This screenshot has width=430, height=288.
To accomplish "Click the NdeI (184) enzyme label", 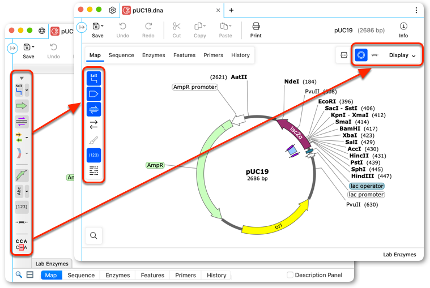I will pyautogui.click(x=300, y=81).
